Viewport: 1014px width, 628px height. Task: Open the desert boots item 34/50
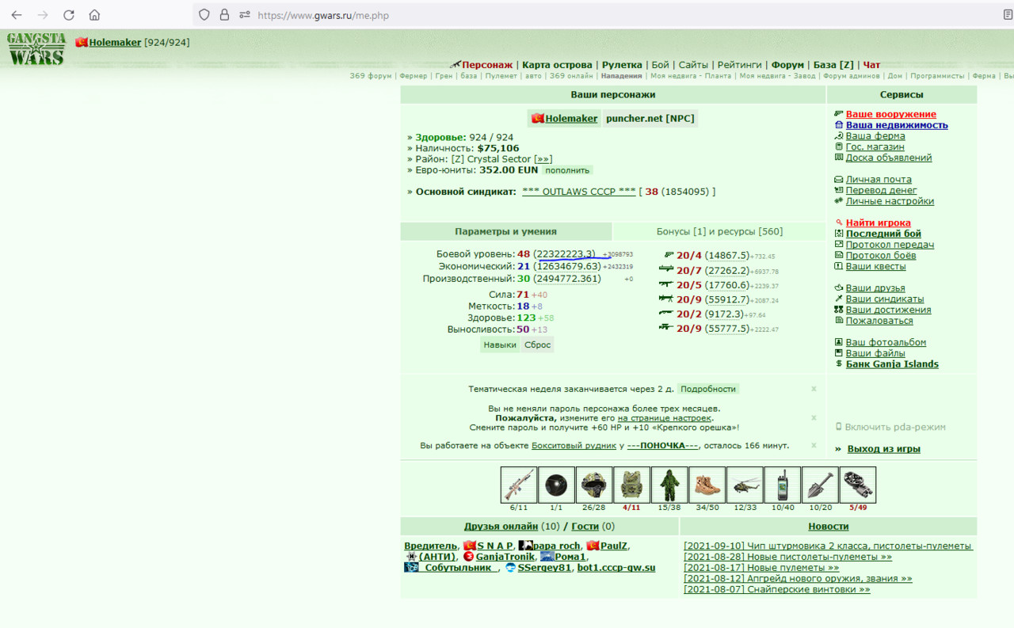707,485
